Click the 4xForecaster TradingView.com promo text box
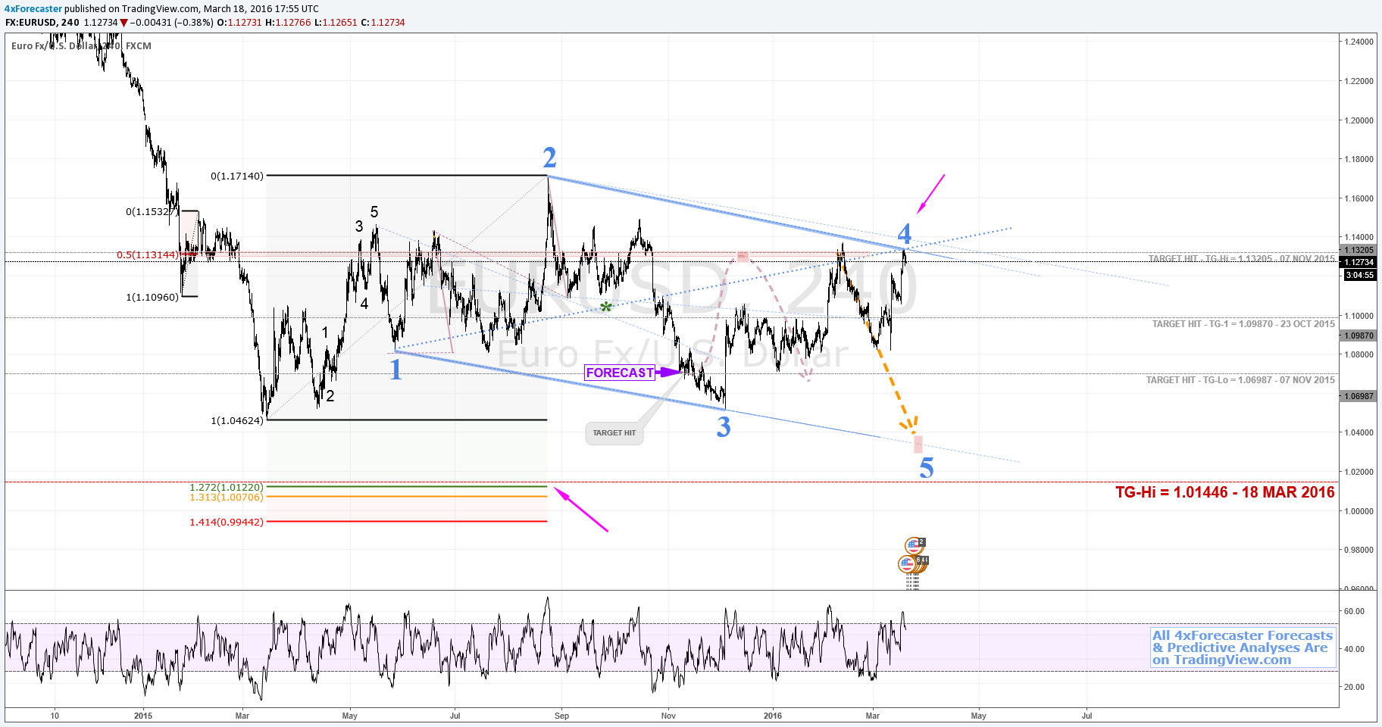The image size is (1382, 727). point(1243,647)
